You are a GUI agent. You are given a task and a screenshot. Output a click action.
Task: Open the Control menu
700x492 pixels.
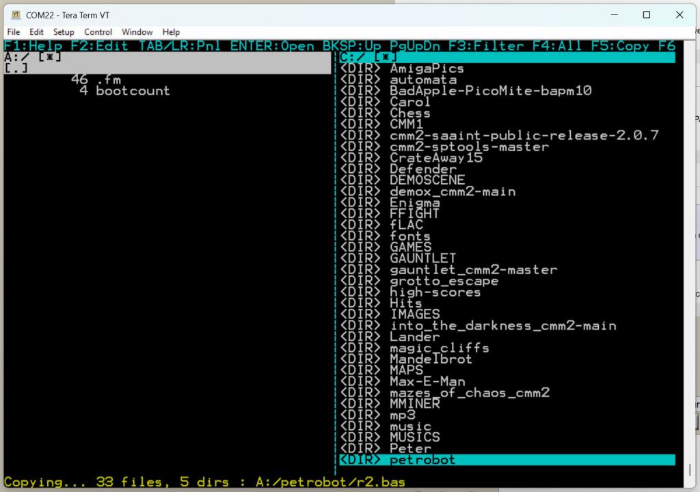(x=98, y=32)
